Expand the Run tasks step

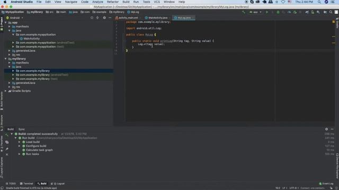tap(19, 154)
